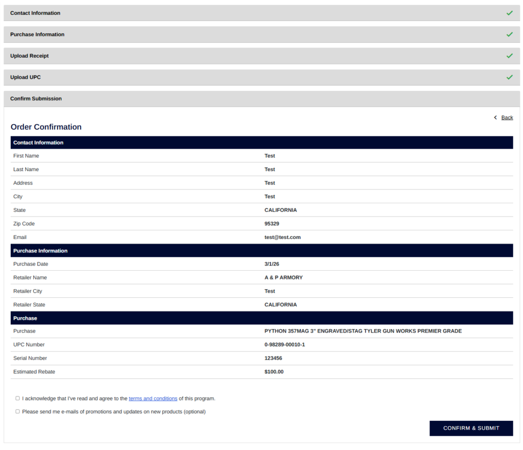Collapse the Confirm Submission section header
The image size is (523, 450).
(261, 99)
